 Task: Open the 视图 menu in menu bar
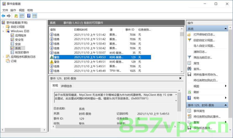click(x=22, y=10)
